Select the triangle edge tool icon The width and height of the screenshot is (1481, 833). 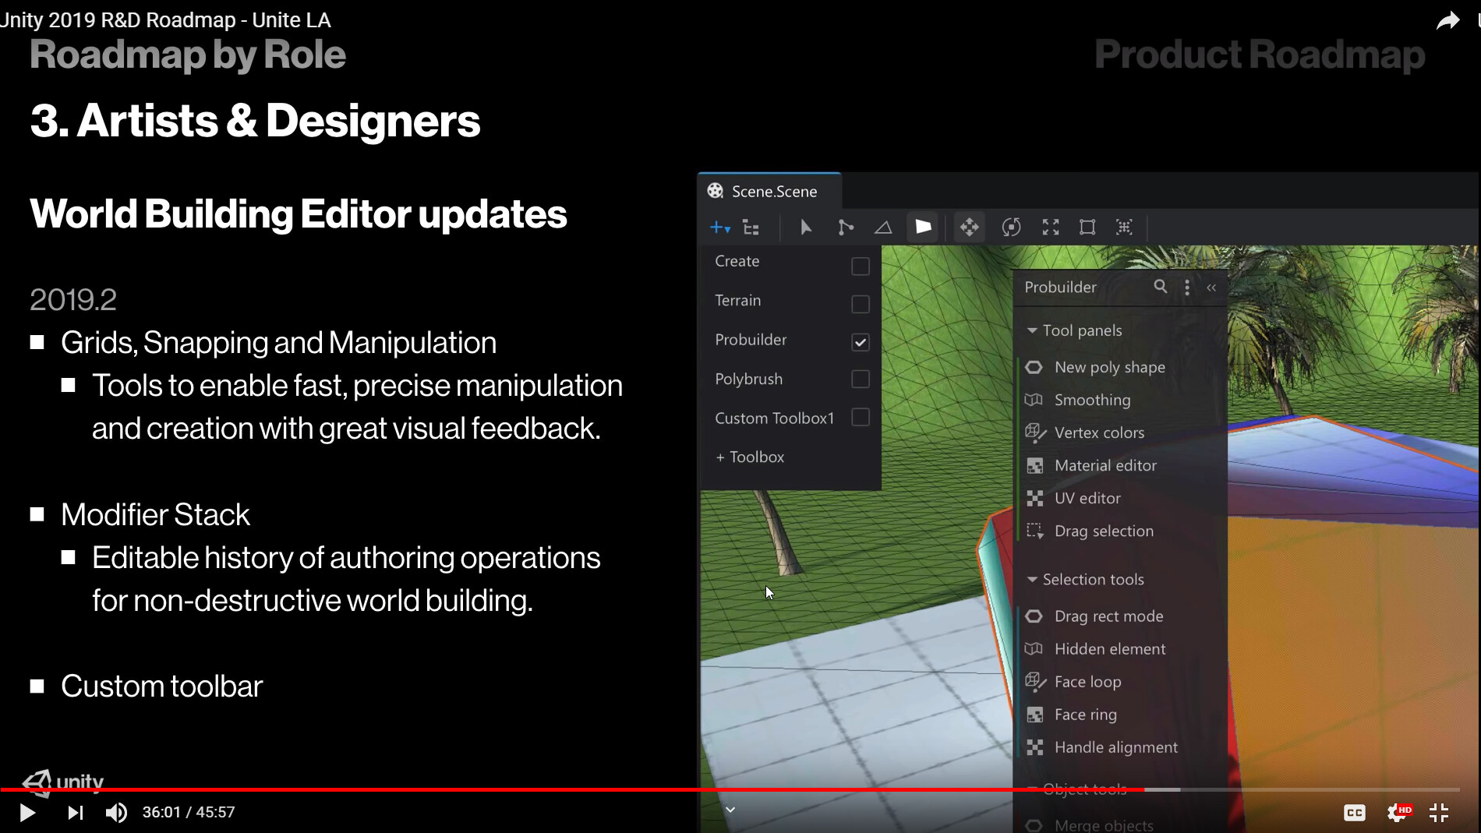[x=883, y=228]
